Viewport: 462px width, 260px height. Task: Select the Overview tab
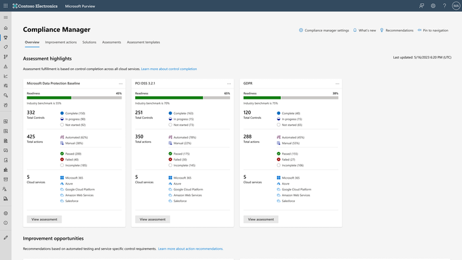tap(32, 42)
